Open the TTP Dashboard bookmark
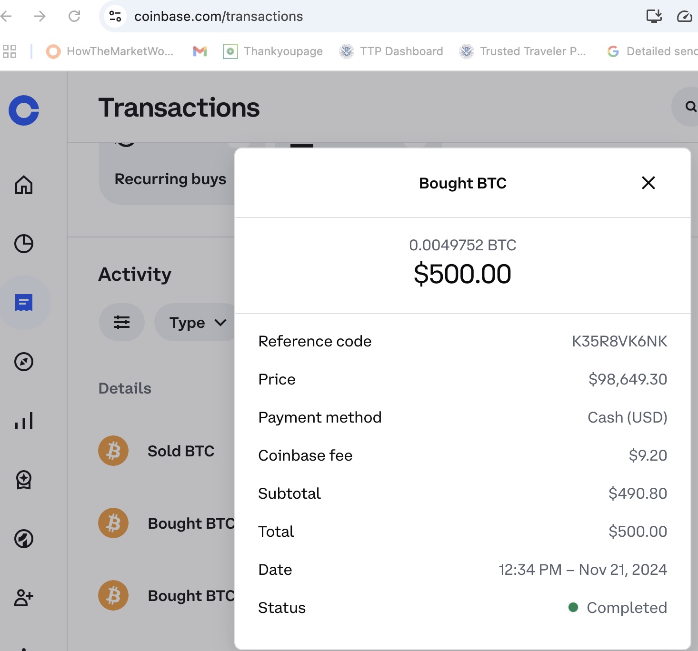This screenshot has width=698, height=651. [391, 51]
